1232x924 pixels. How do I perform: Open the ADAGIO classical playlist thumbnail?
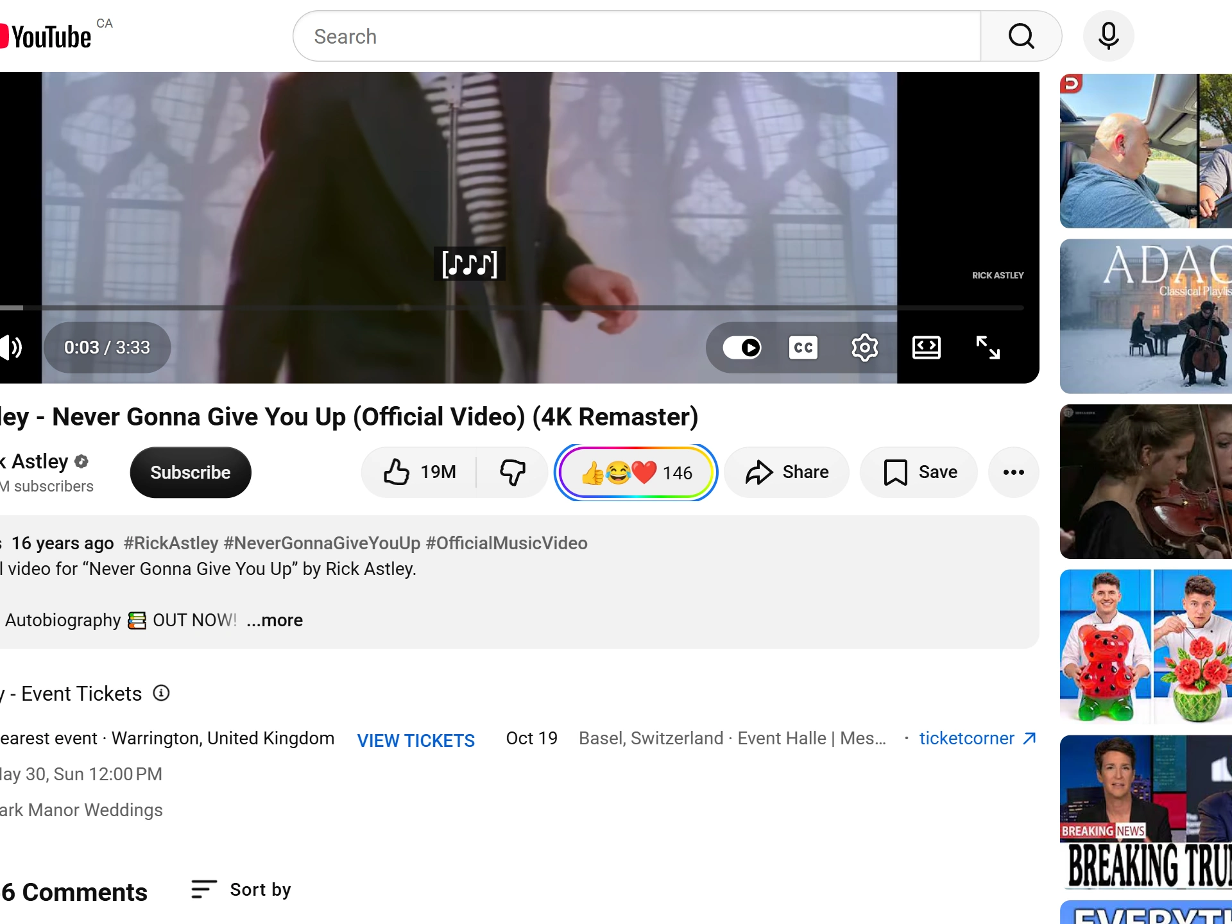click(x=1146, y=316)
